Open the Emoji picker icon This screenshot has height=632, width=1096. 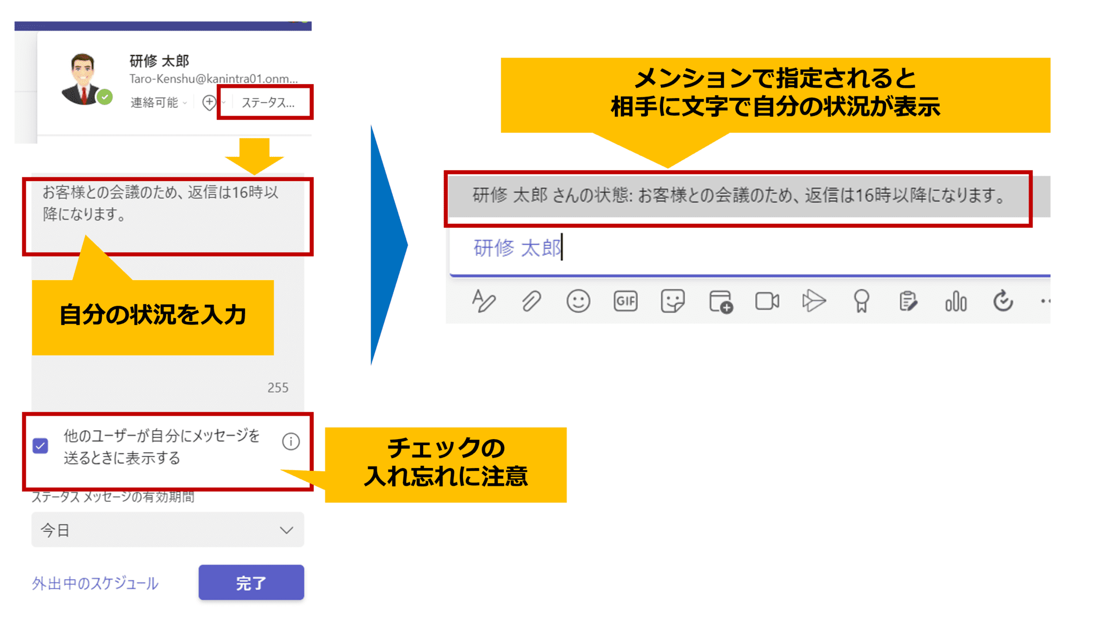(578, 301)
